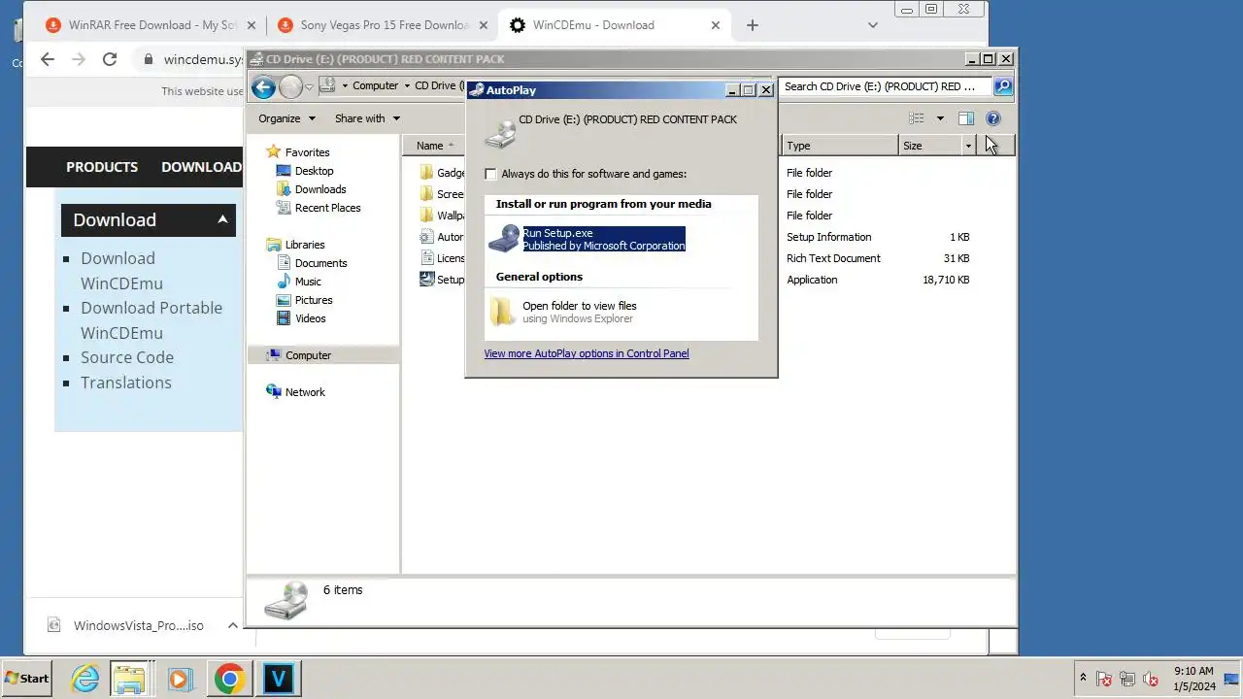Screen dimensions: 1243x699
Task: Open recent pages dropdown beside forward button
Action: pyautogui.click(x=309, y=87)
